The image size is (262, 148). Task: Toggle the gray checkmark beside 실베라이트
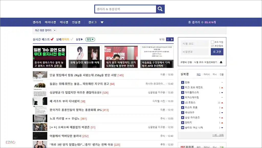pos(72,39)
